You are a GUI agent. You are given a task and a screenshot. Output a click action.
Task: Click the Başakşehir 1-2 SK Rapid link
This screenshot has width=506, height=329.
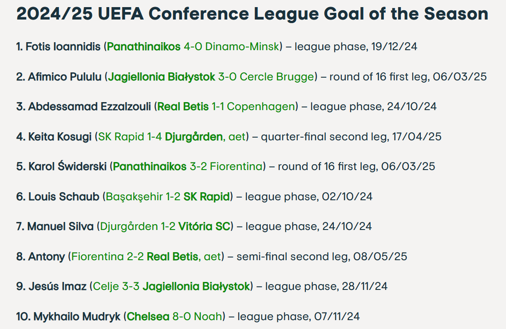pyautogui.click(x=168, y=197)
